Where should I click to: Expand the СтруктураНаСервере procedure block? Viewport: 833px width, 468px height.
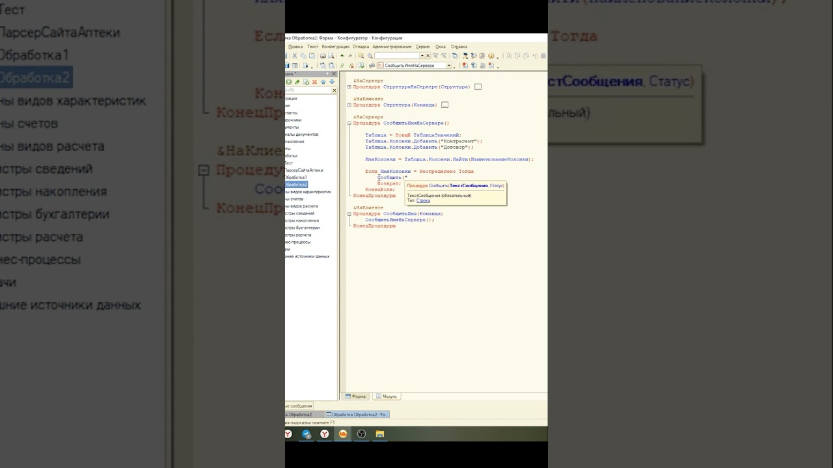349,86
